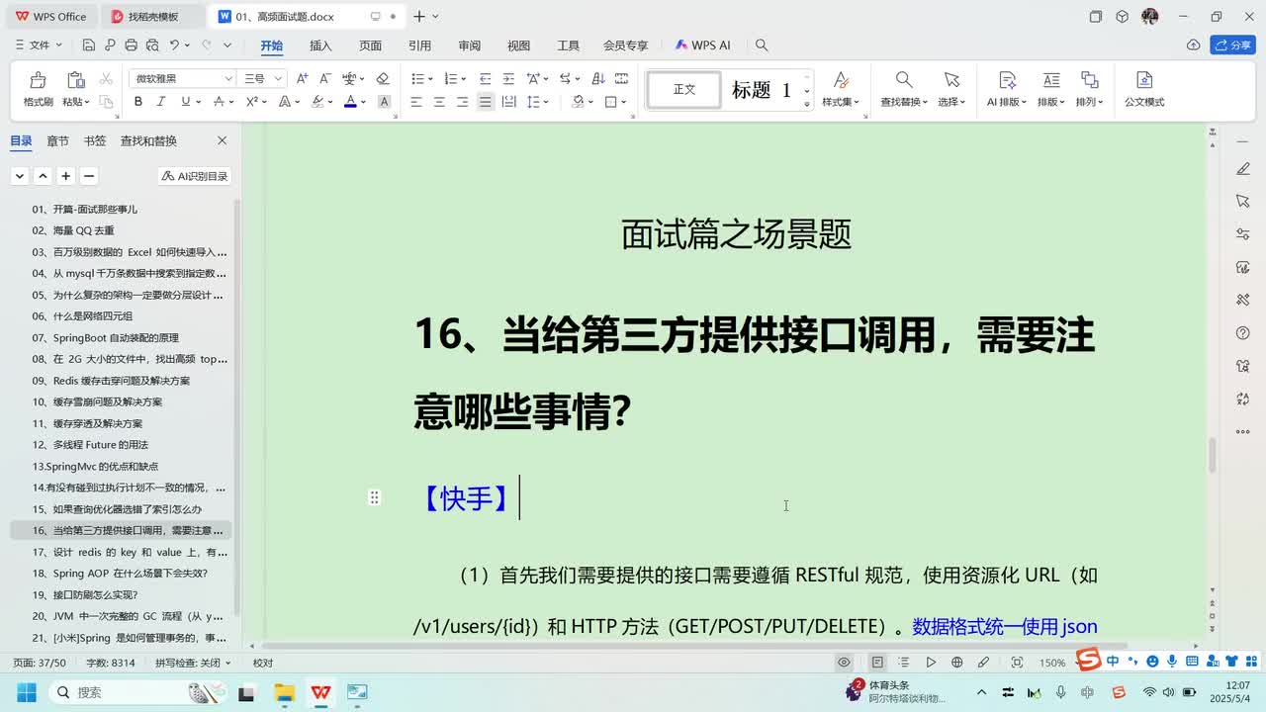Open the right sidebar pencil edit tool
Viewport: 1266px width, 712px height.
[x=1243, y=169]
